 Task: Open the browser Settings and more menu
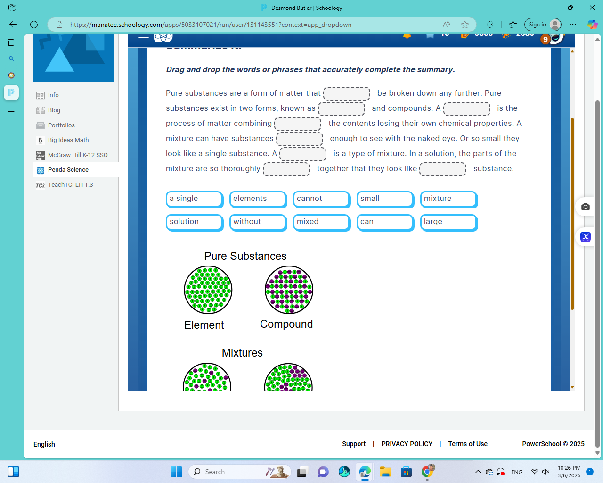[x=573, y=25]
